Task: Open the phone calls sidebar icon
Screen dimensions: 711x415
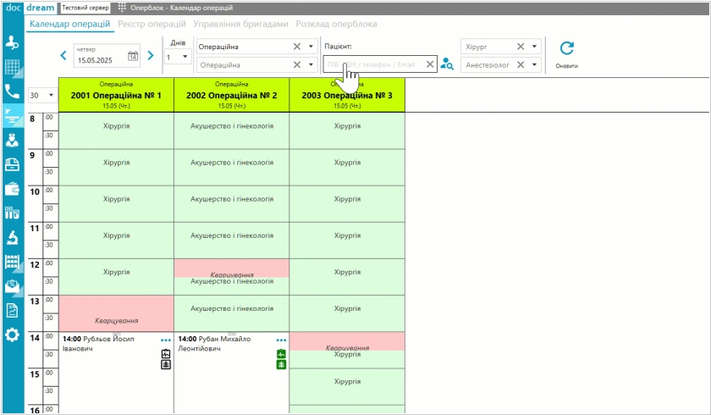Action: pos(12,91)
